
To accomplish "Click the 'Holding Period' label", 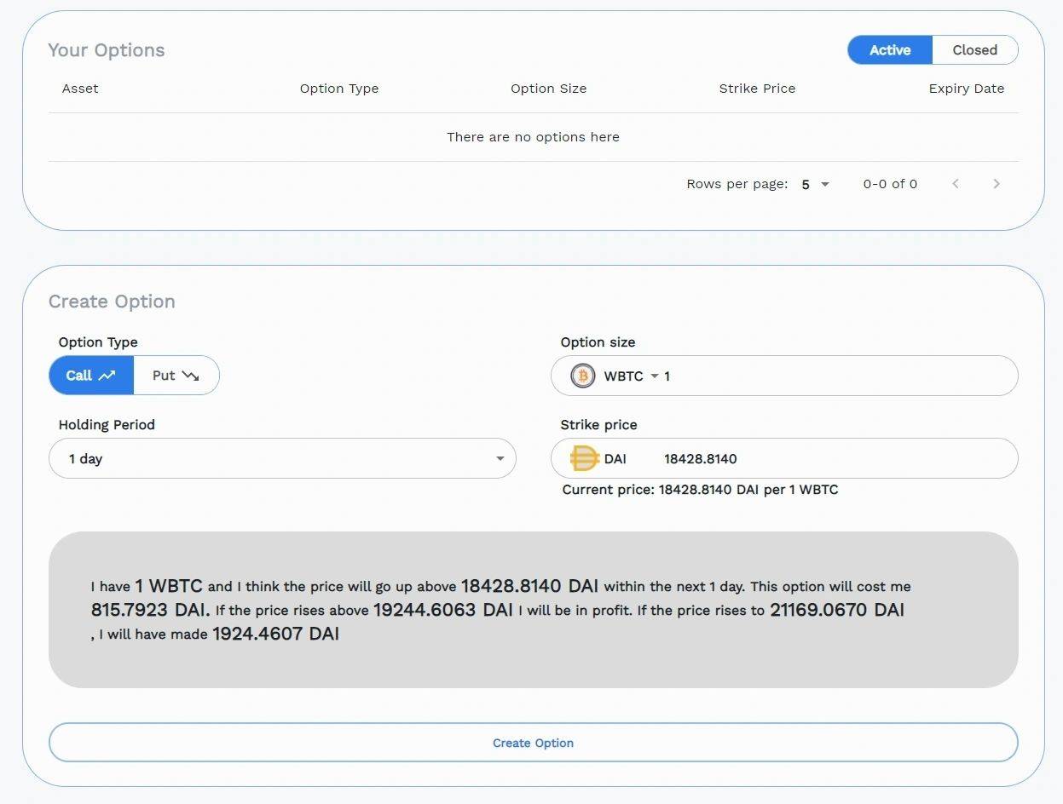I will 107,425.
